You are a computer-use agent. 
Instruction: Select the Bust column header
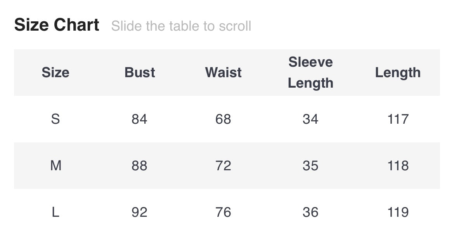[140, 73]
